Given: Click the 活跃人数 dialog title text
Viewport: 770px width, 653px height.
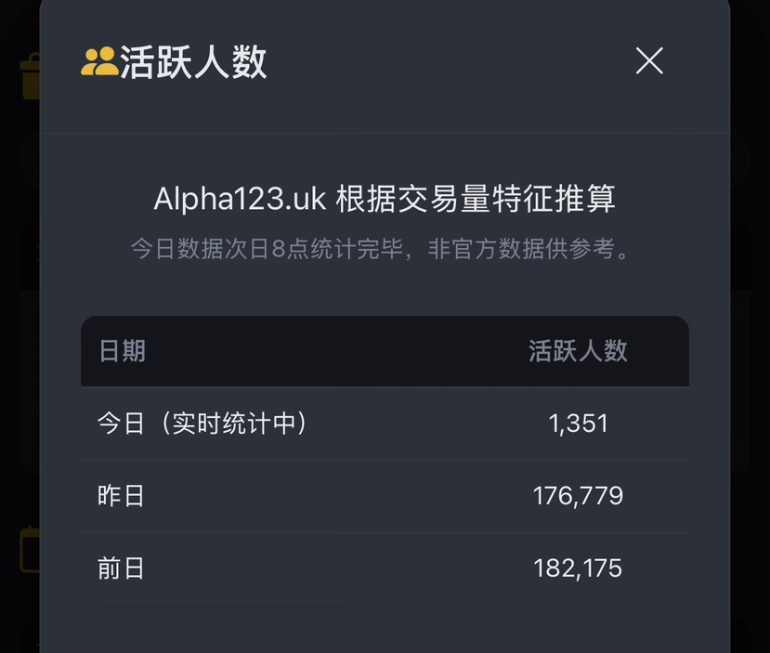Looking at the screenshot, I should point(193,62).
